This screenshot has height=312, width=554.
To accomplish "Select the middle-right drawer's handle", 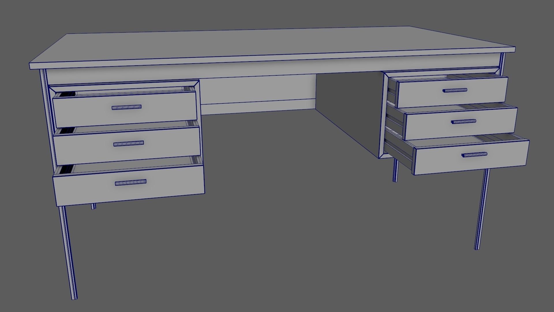I will [x=464, y=121].
